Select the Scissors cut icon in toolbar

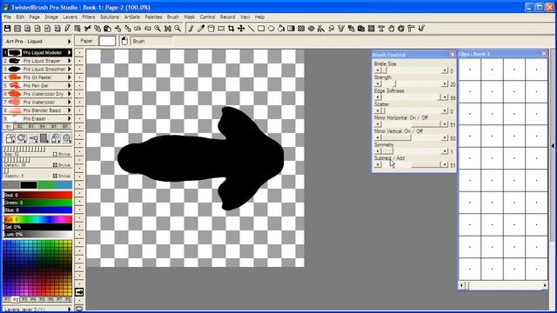pyautogui.click(x=87, y=29)
